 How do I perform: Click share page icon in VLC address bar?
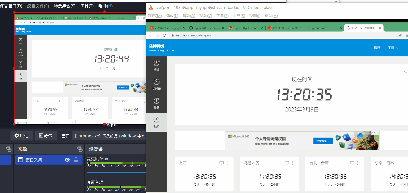point(400,35)
